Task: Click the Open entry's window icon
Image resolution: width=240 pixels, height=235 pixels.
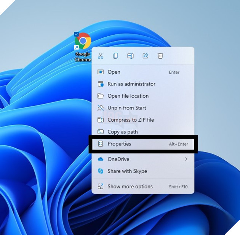Action: [x=101, y=72]
